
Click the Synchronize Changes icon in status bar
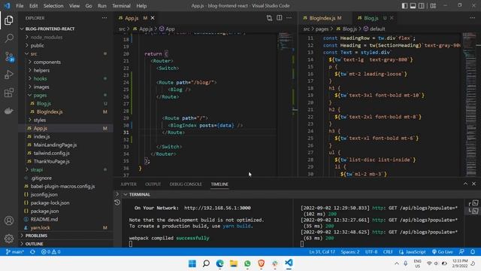32,251
